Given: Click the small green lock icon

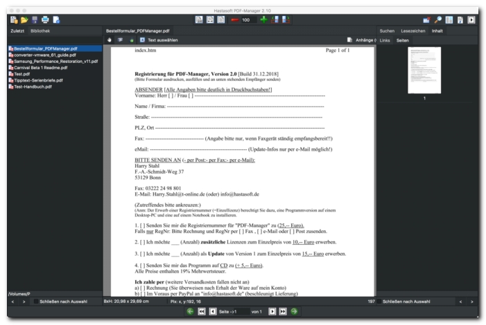Looking at the screenshot, I should pyautogui.click(x=132, y=40).
